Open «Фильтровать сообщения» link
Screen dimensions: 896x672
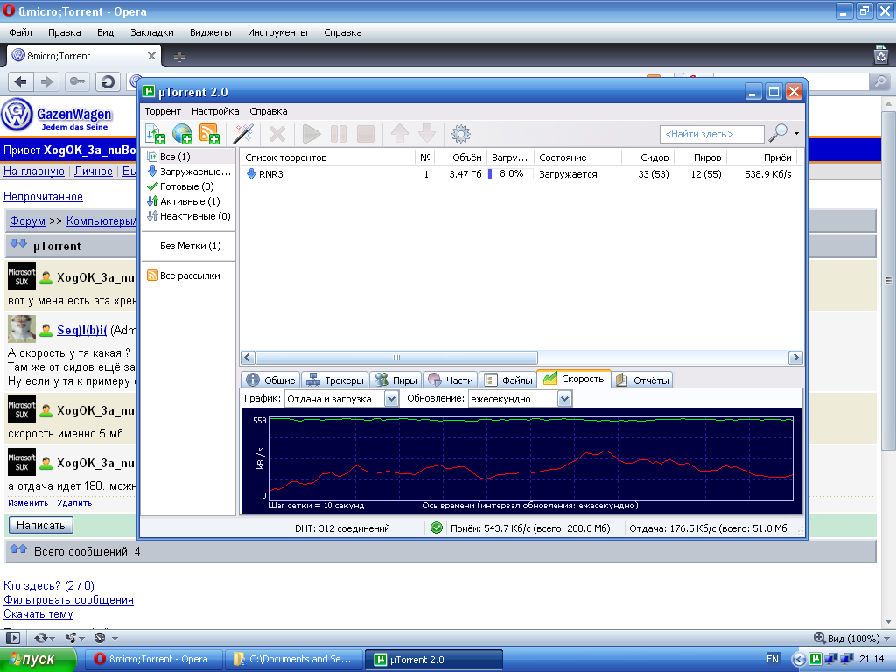tap(68, 600)
